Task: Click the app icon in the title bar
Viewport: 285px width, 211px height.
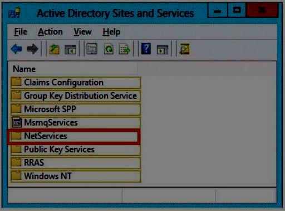Action: click(14, 13)
